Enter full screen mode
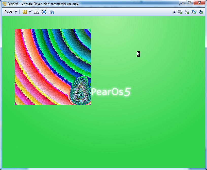The width and height of the screenshot is (207, 170). point(44,12)
